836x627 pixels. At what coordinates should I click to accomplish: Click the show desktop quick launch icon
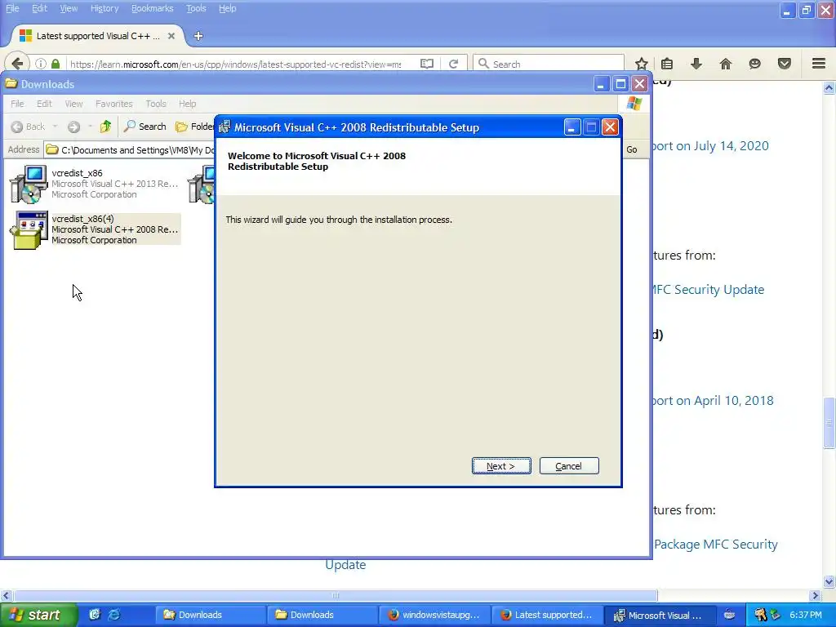click(x=95, y=615)
